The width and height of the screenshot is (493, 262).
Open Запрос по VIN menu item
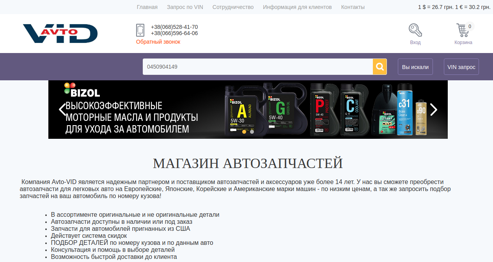(x=185, y=7)
